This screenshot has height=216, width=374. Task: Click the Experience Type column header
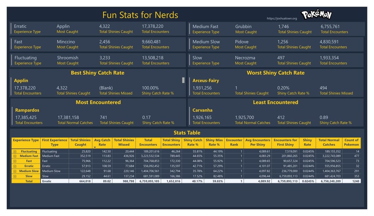26,140
